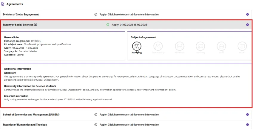Open the Division of Global Engagement tab title
Image resolution: width=253 pixels, height=130 pixels.
pyautogui.click(x=21, y=14)
